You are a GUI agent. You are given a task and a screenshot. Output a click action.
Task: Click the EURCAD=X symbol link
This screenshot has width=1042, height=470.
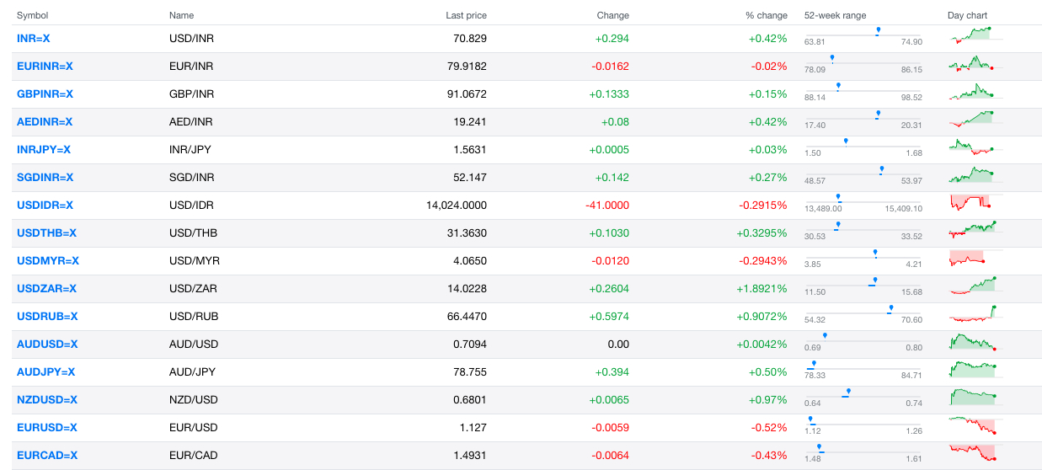point(47,456)
